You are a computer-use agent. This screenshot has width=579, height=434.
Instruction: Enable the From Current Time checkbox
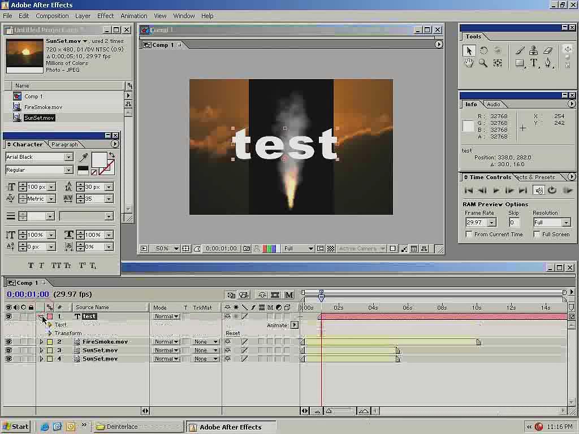coord(469,235)
